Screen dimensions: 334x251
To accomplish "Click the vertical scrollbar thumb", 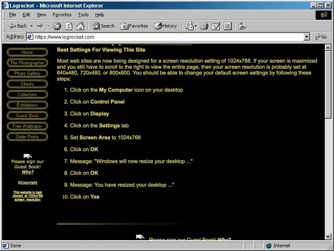I will pyautogui.click(x=328, y=84).
